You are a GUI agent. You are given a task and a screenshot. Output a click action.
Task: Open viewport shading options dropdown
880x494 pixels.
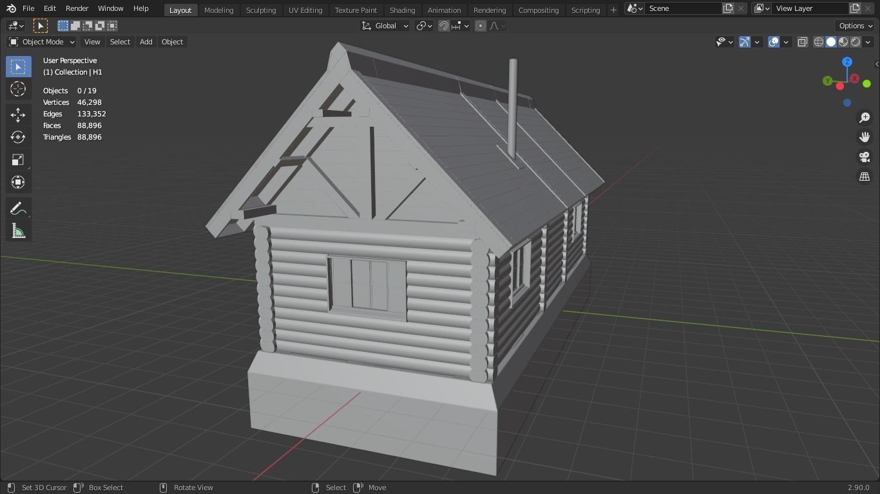[x=868, y=42]
